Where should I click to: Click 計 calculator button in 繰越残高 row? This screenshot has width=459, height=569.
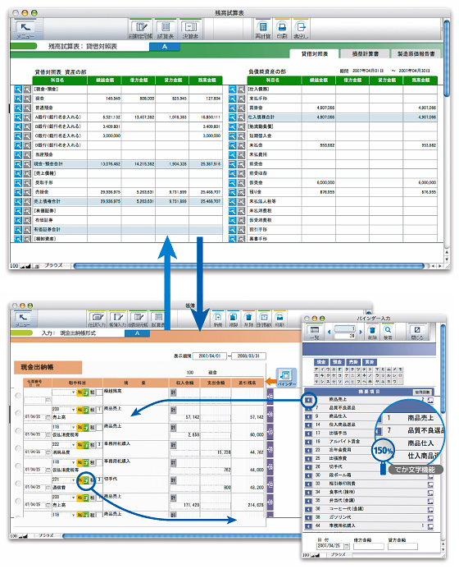pos(173,392)
